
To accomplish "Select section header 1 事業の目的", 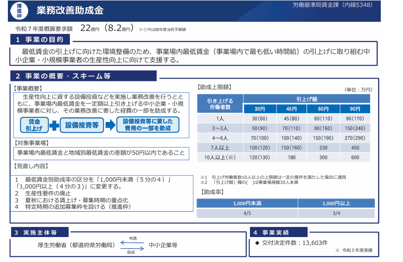I will 43,39.
